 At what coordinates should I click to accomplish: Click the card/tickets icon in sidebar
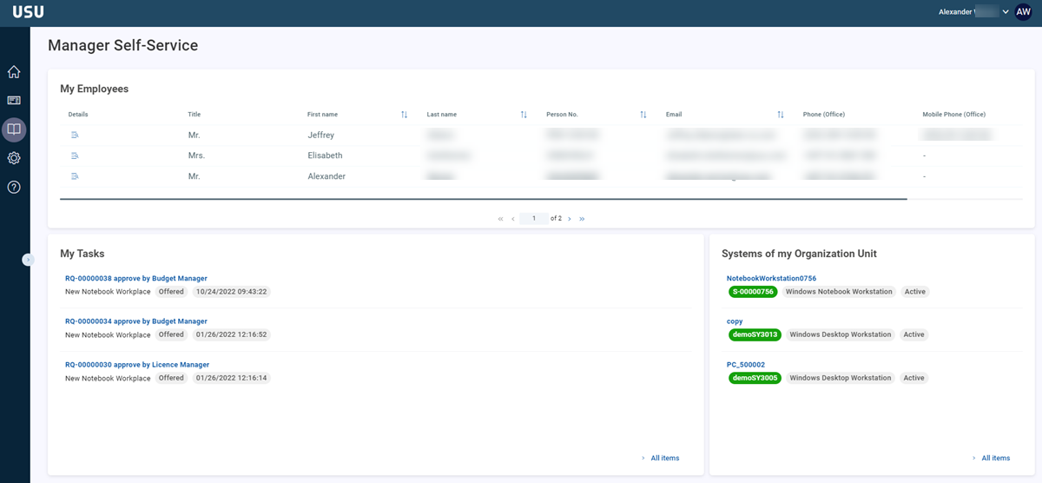click(14, 101)
